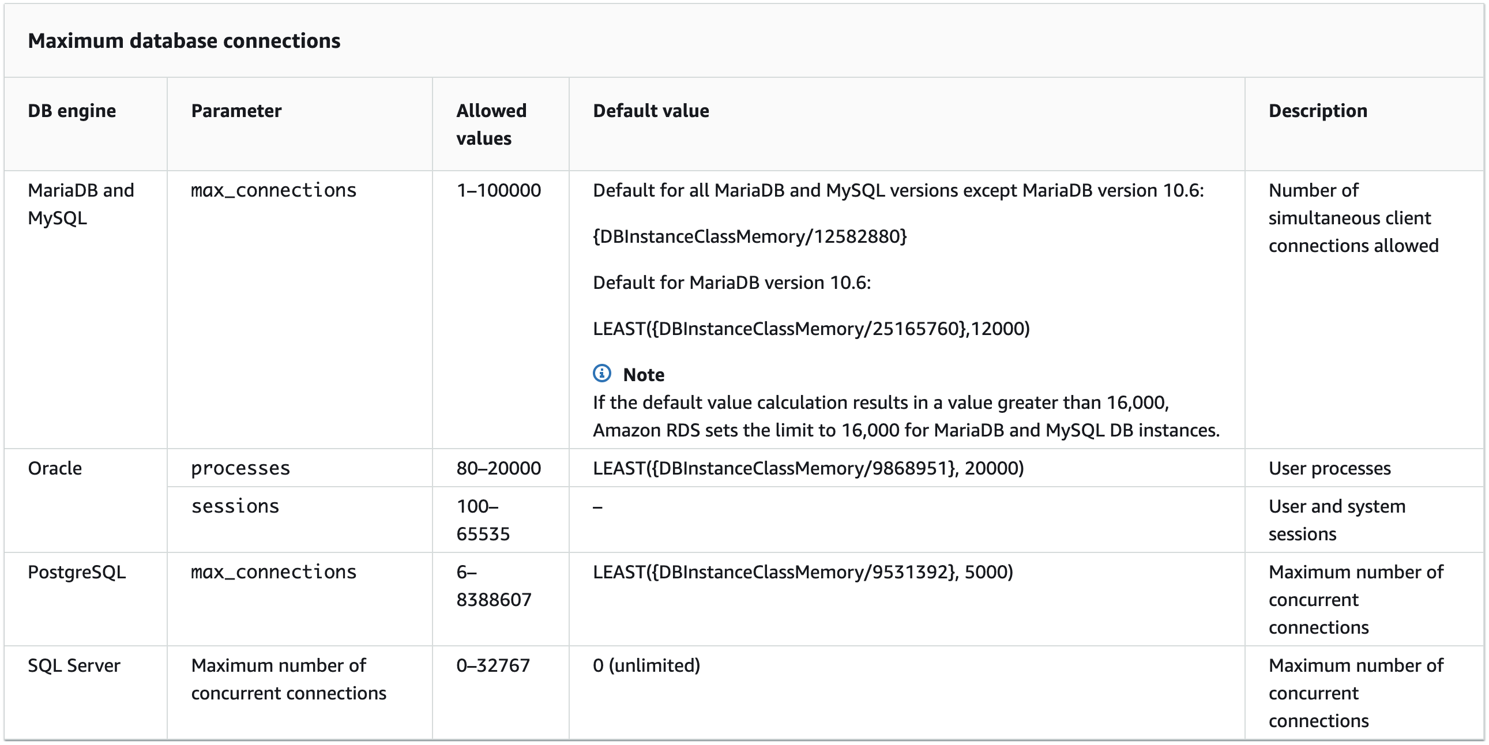
Task: Click '{DBInstanceClassMemory/12582880}' formula
Action: (x=750, y=236)
